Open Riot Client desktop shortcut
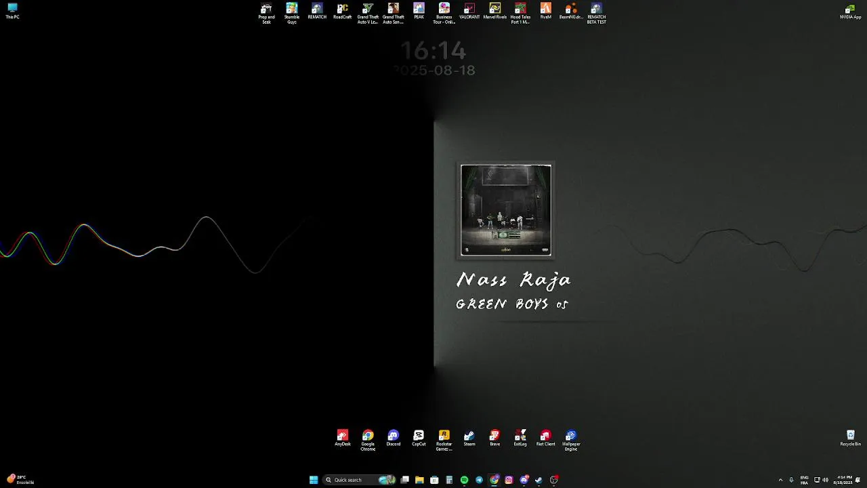The image size is (867, 488). click(546, 439)
